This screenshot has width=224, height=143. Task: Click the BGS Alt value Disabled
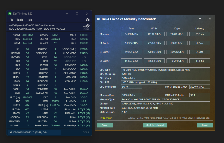click(55, 39)
